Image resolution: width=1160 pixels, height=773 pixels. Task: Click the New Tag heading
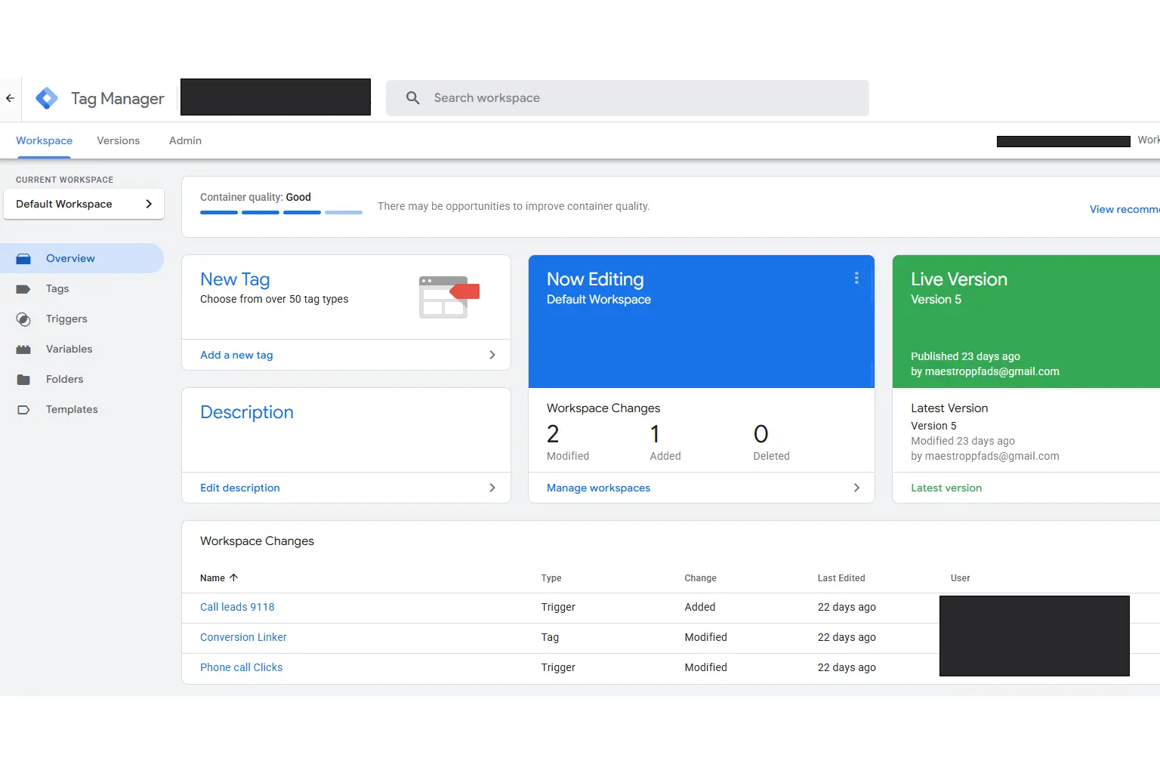pos(235,279)
